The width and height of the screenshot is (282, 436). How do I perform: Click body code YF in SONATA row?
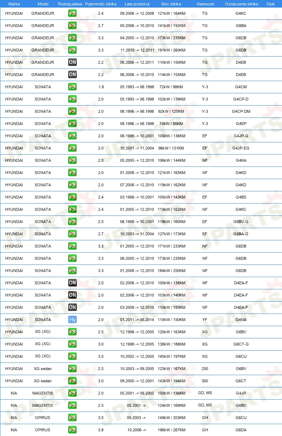tap(205, 320)
